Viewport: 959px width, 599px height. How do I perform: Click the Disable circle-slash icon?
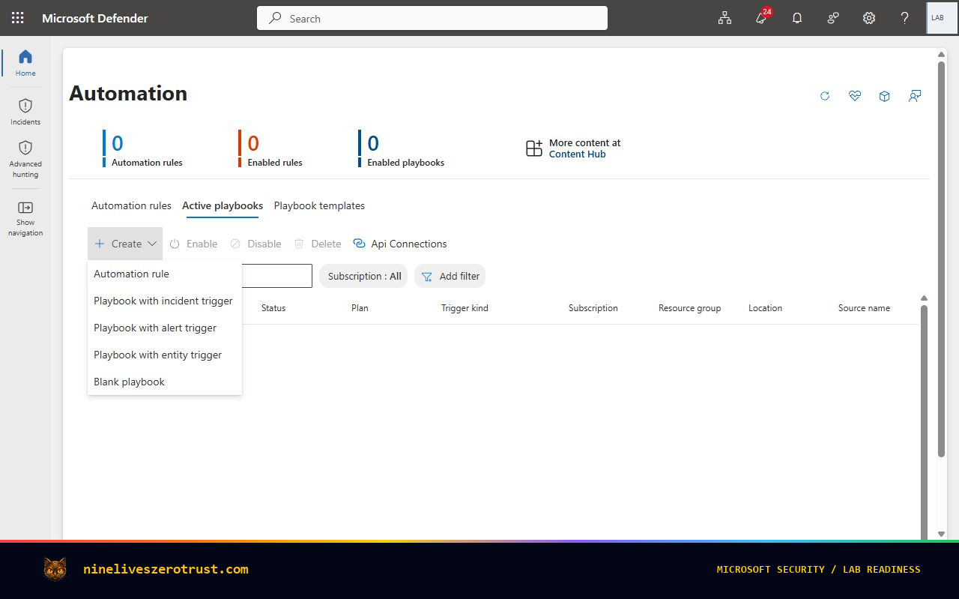tap(235, 244)
